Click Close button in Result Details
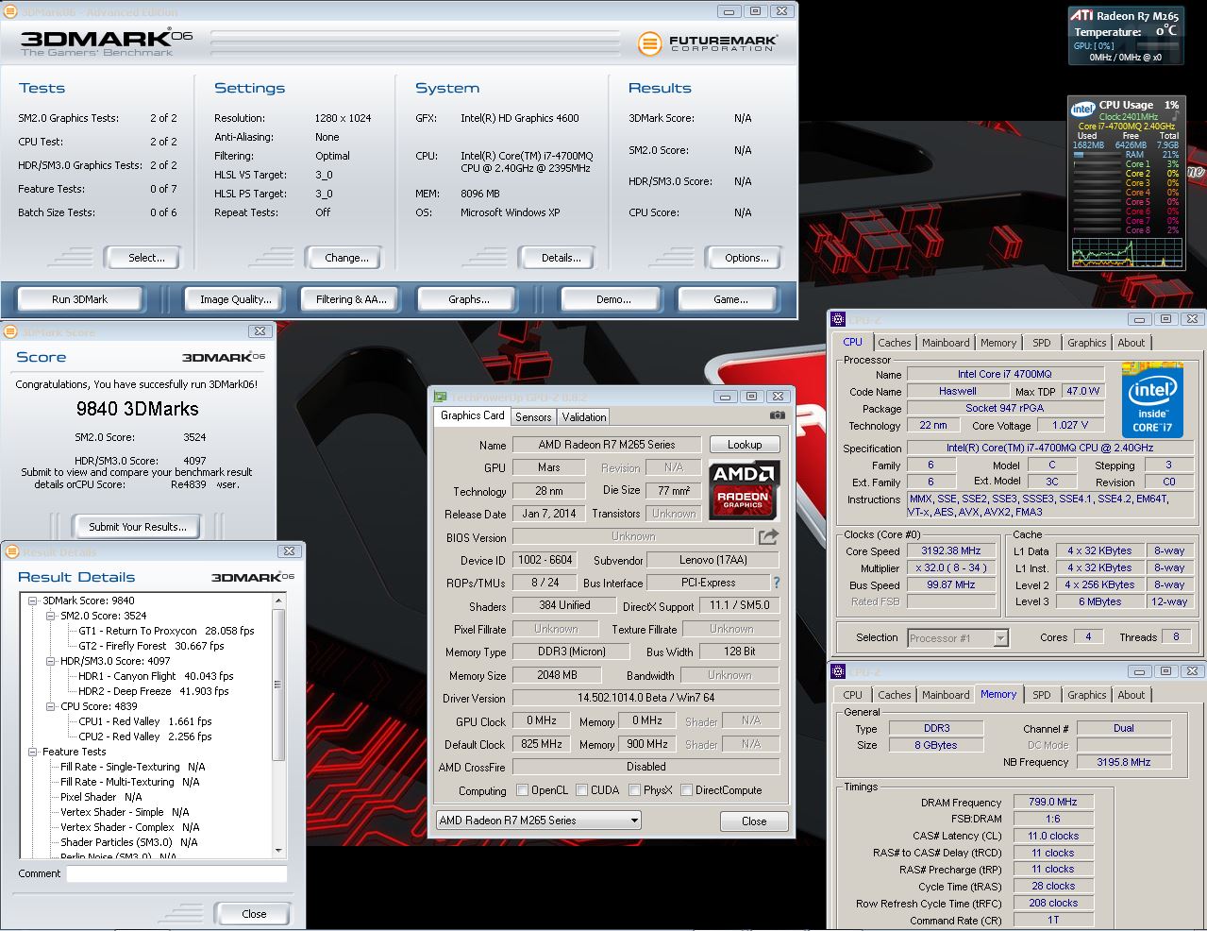This screenshot has height=931, width=1207. [x=254, y=914]
